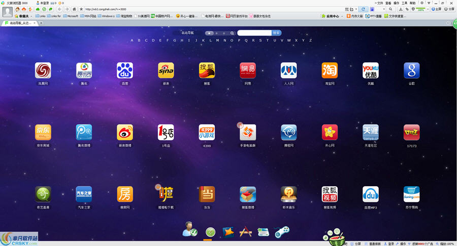
Task: Open the Tianya community icon
Action: coord(371,133)
